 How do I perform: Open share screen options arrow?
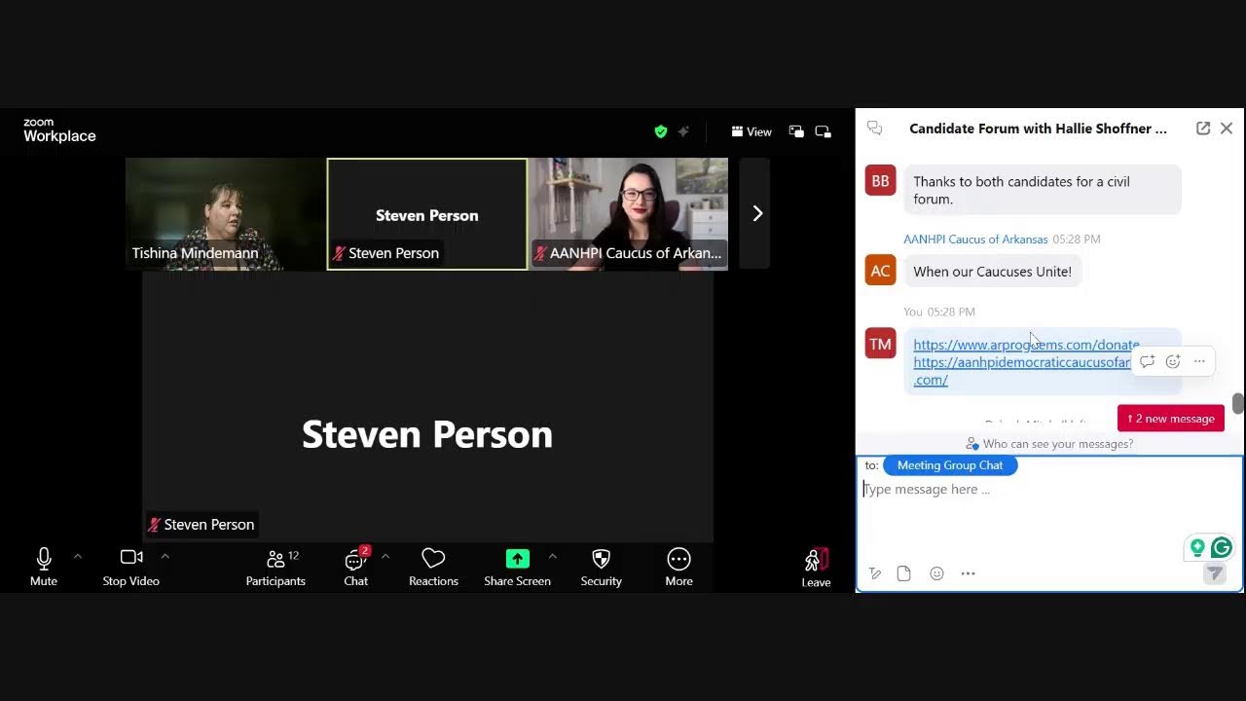click(x=553, y=557)
